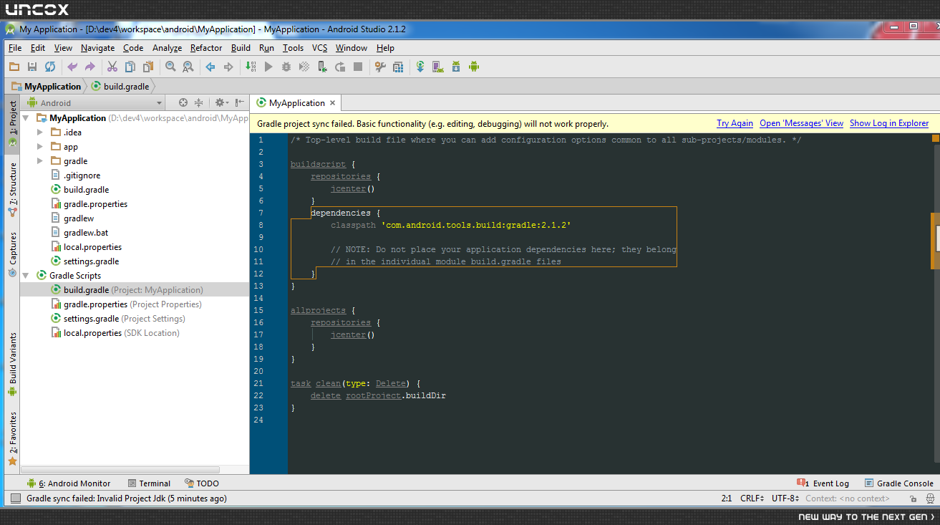Close the MyApplication editor tab
Image resolution: width=940 pixels, height=525 pixels.
click(x=333, y=103)
